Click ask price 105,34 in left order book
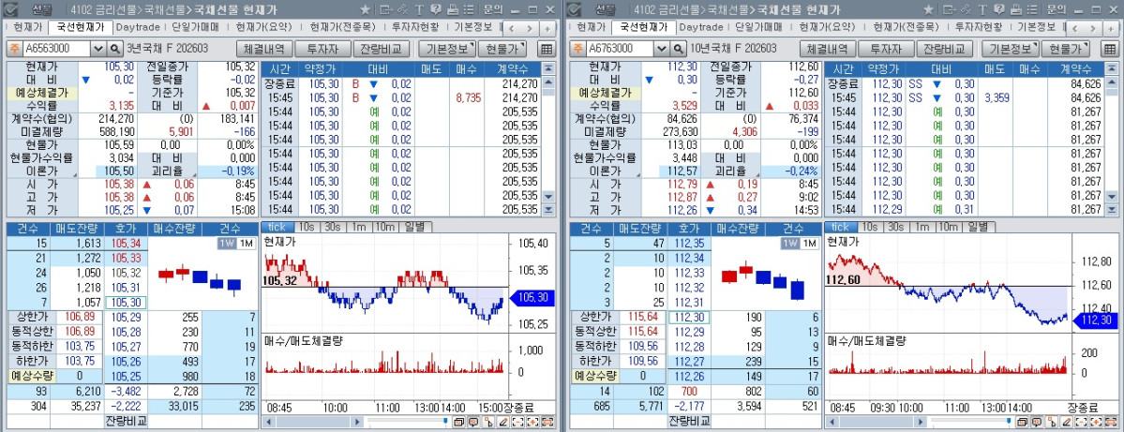Viewport: 1124px width, 432px height. [x=126, y=243]
